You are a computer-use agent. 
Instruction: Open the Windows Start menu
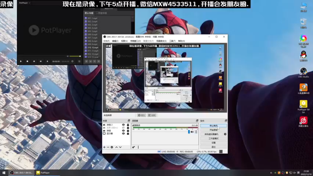4,173
